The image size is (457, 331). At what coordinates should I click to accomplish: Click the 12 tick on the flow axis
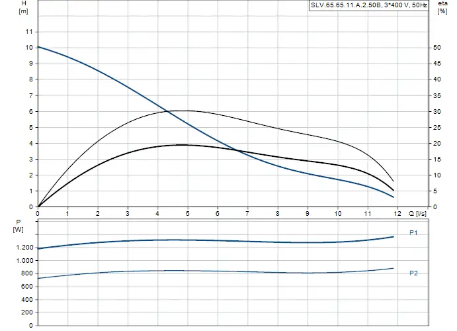coord(397,214)
